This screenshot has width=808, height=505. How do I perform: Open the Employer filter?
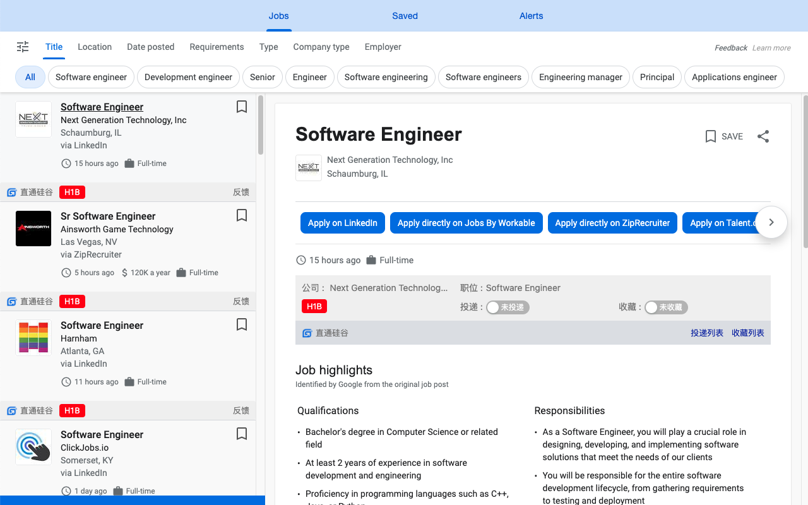[383, 47]
